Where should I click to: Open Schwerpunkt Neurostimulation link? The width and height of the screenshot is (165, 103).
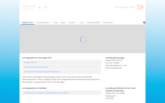[36, 67]
